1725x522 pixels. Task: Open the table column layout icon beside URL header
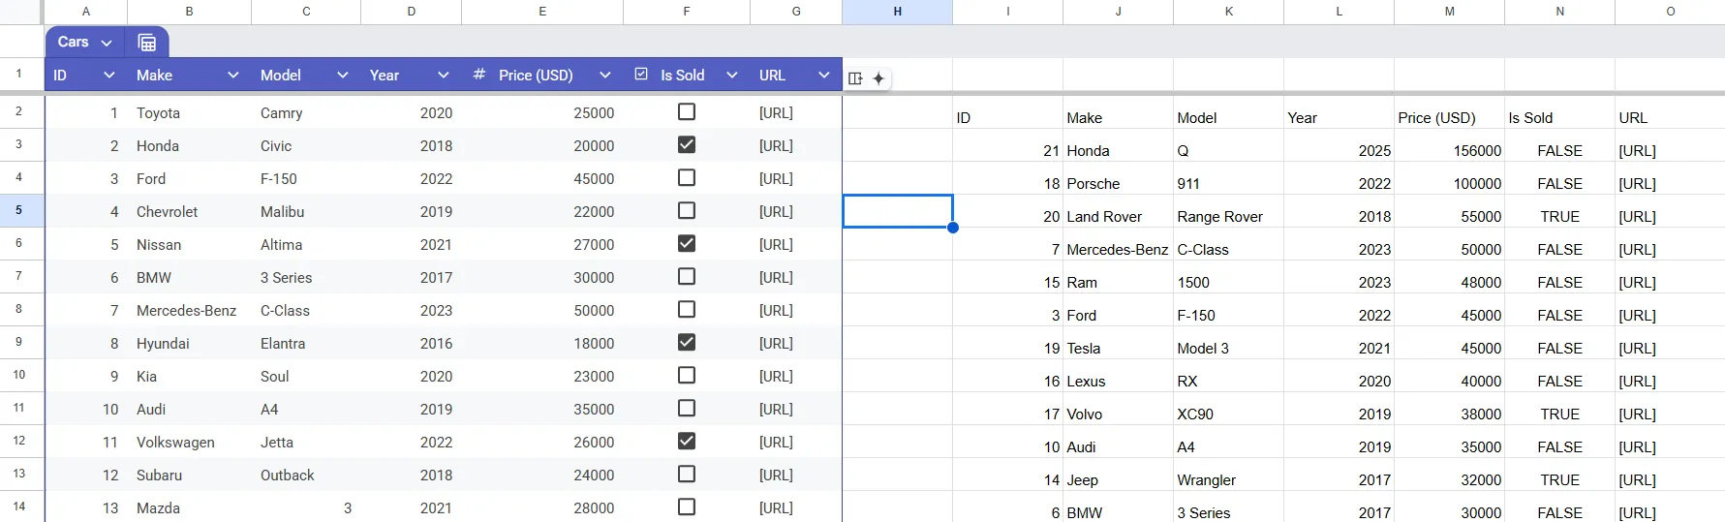[855, 78]
